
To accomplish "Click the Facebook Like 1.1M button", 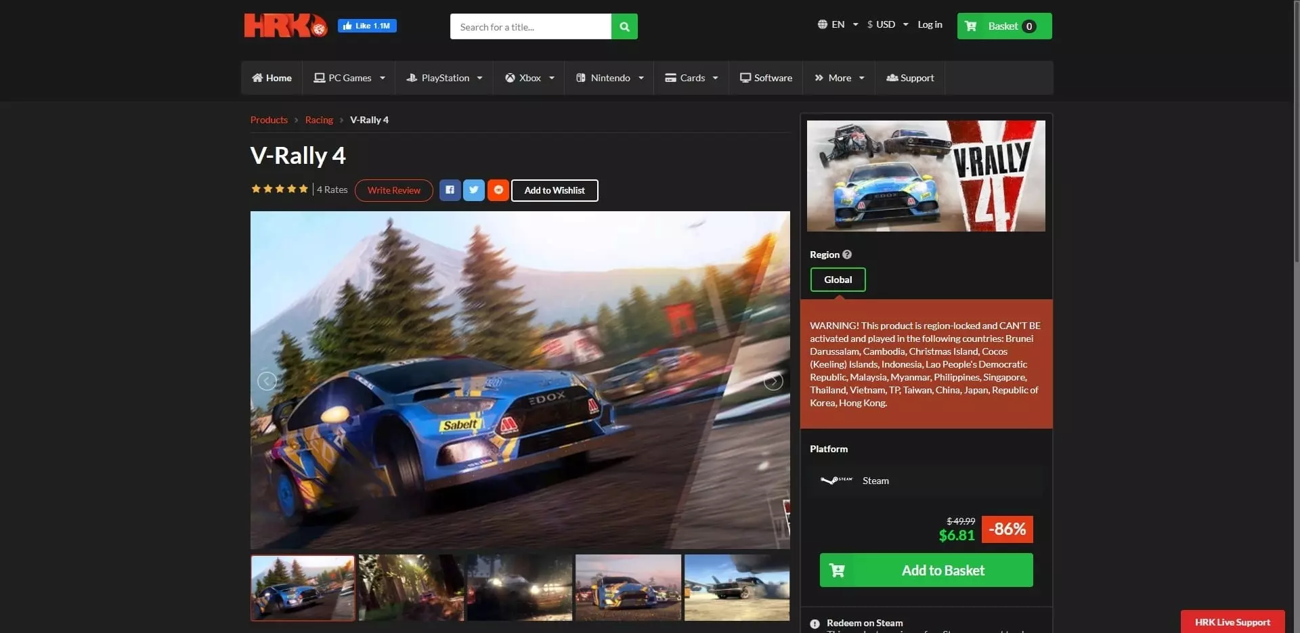I will pyautogui.click(x=367, y=26).
